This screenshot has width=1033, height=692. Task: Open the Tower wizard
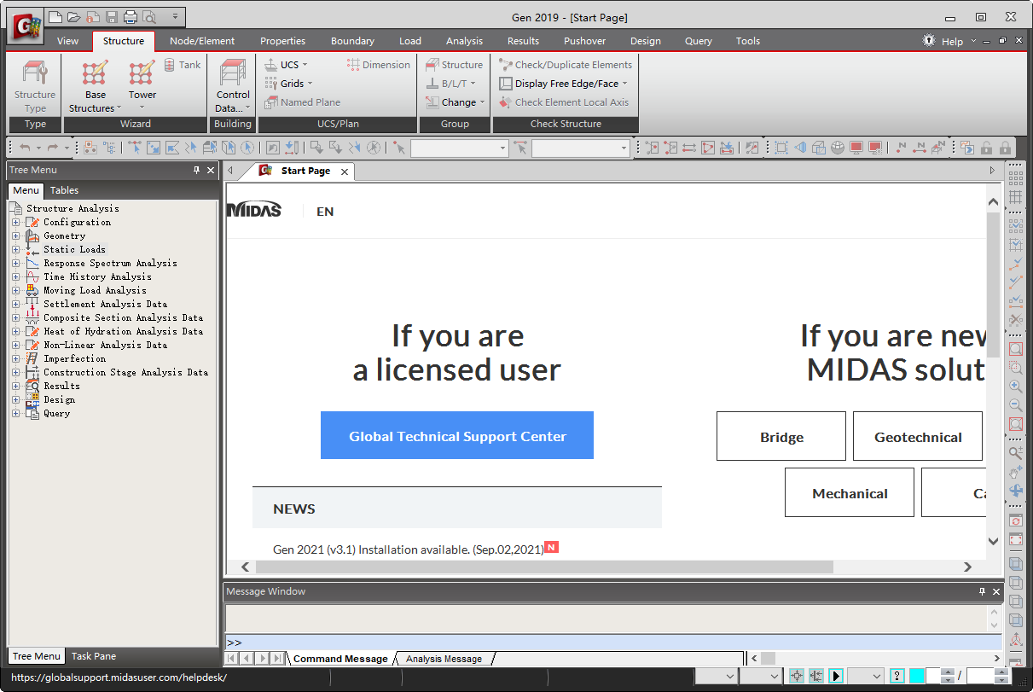click(142, 85)
